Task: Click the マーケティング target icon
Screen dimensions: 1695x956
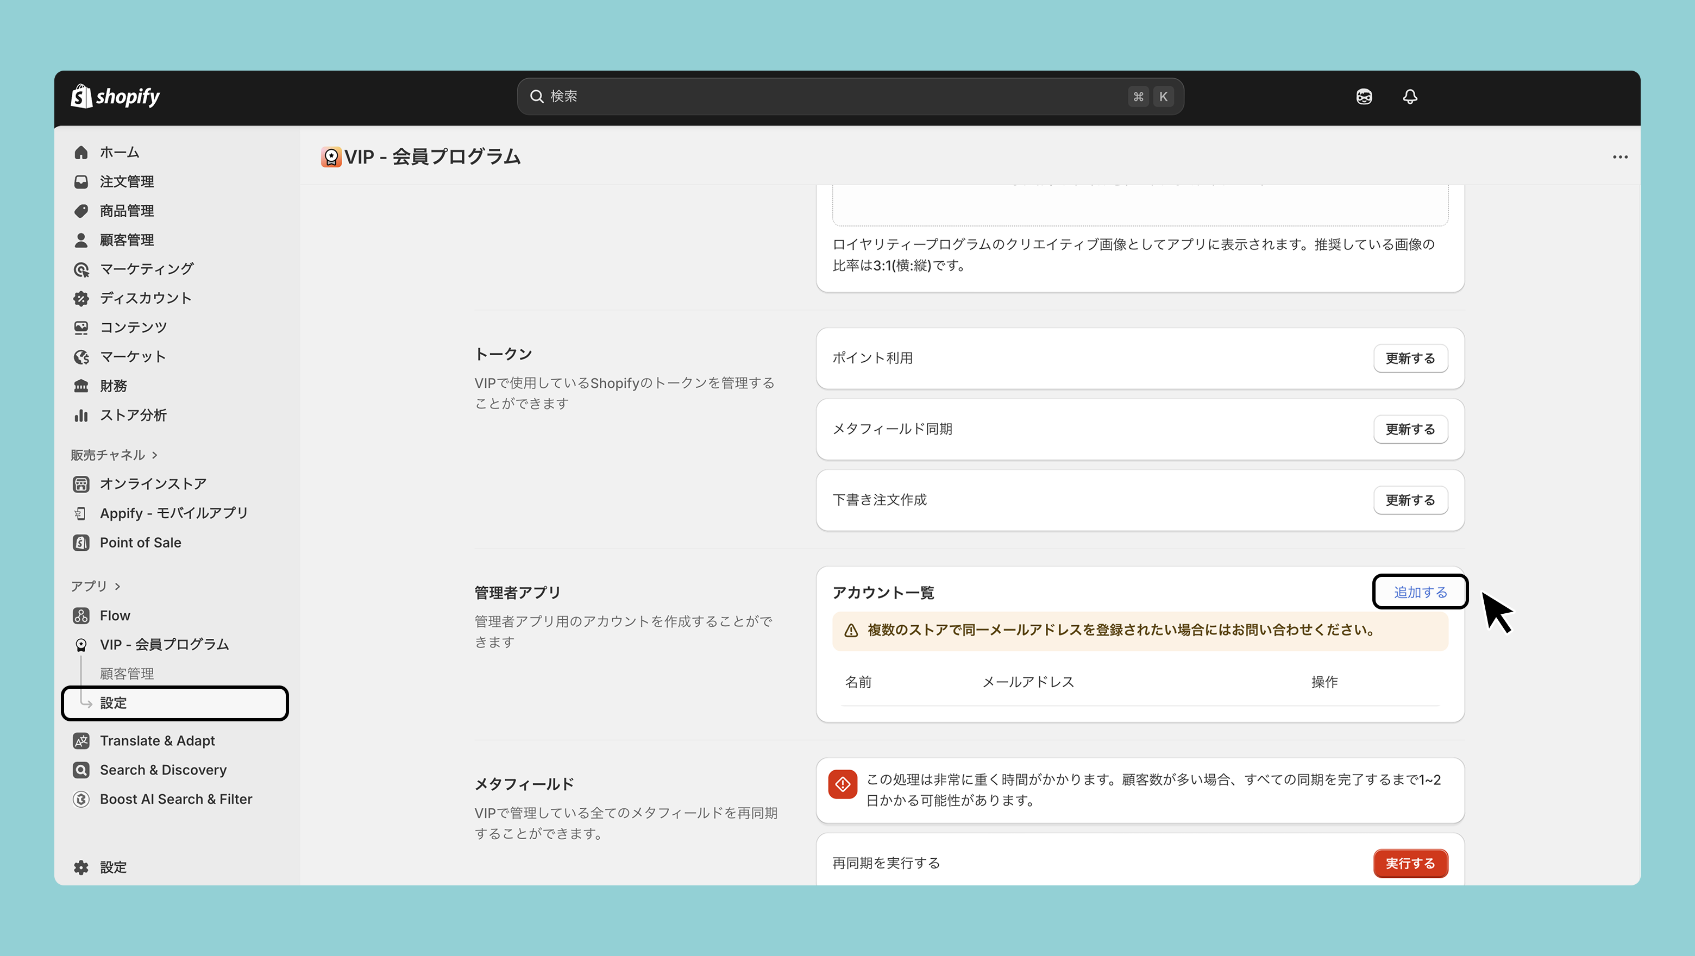Action: (81, 269)
